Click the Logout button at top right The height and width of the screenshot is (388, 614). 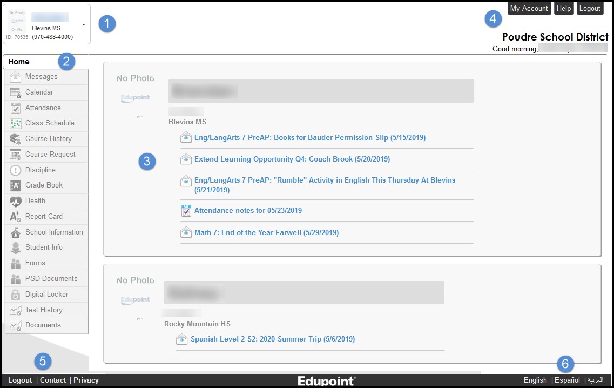click(x=590, y=8)
